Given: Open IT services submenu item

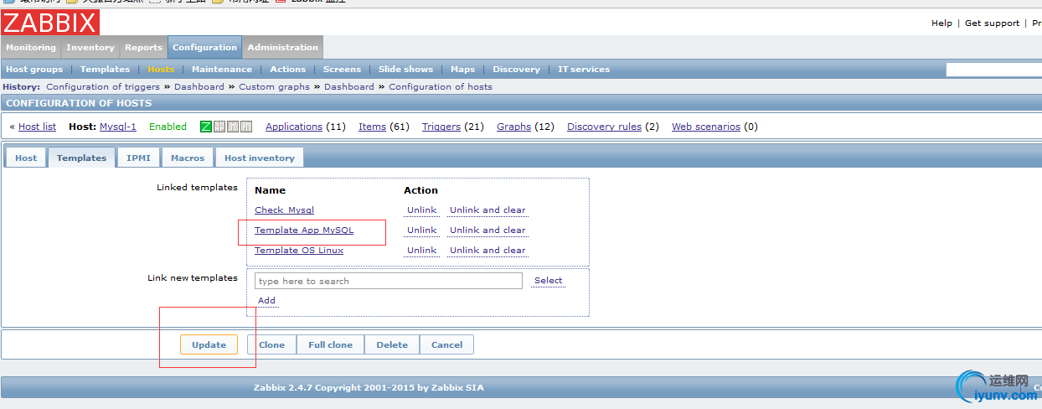Looking at the screenshot, I should pos(584,70).
